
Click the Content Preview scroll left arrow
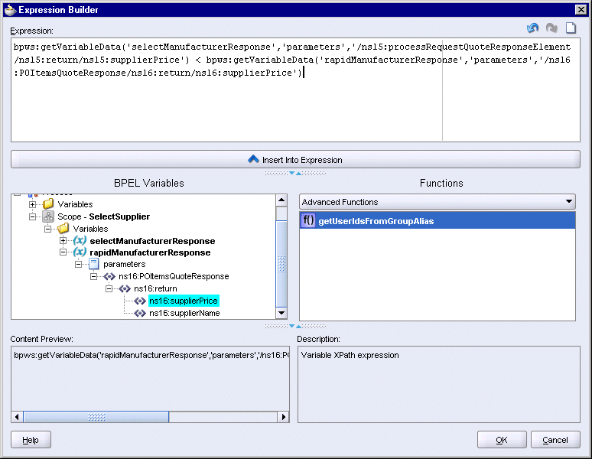[x=17, y=417]
